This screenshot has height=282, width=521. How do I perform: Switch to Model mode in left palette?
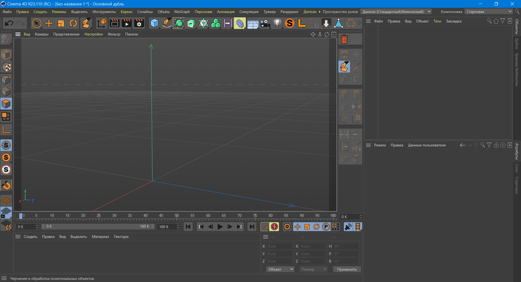[6, 55]
